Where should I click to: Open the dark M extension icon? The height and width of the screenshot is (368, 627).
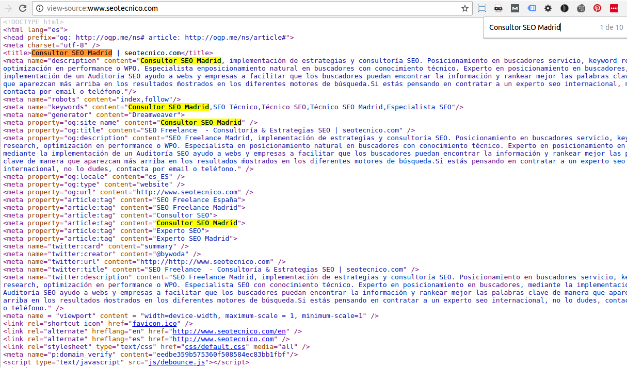(x=515, y=8)
